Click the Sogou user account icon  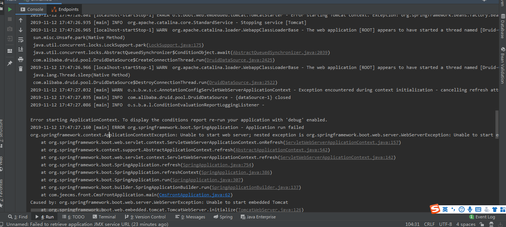coord(486,209)
